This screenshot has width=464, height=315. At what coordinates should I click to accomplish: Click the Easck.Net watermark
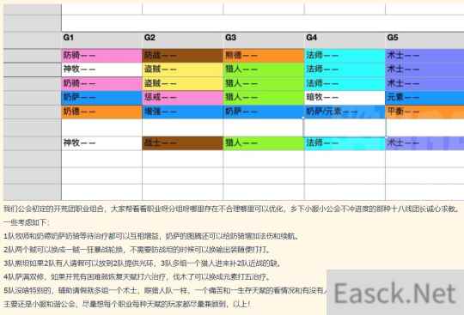[395, 293]
